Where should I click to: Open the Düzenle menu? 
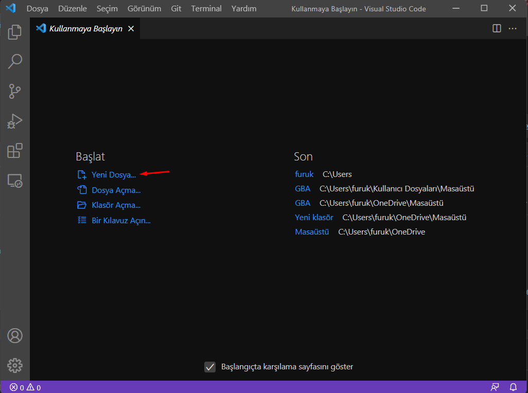[73, 8]
